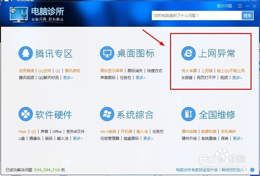Select IE报错 link
This screenshot has height=176, width=260.
tap(187, 77)
